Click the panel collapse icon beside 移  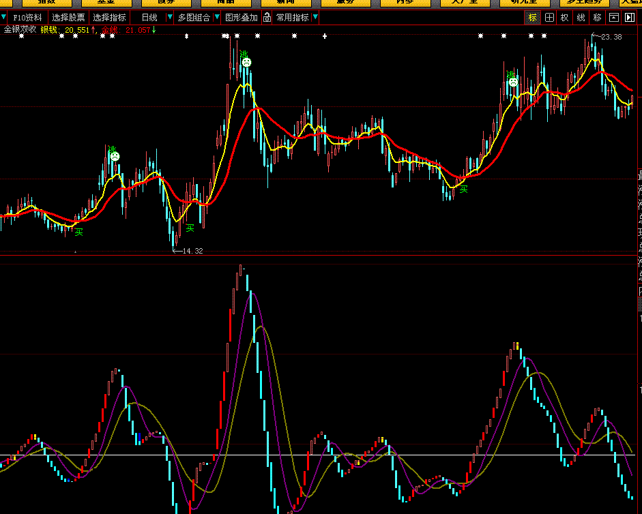pyautogui.click(x=614, y=18)
